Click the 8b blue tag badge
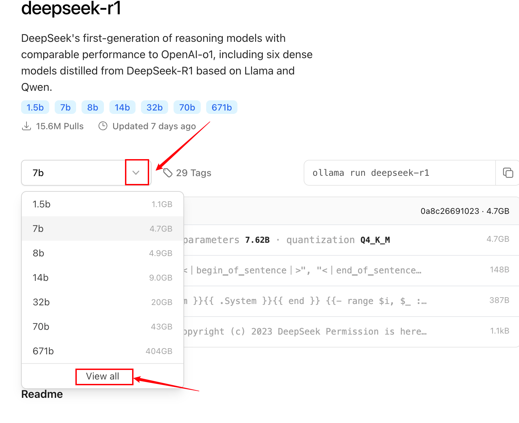Image resolution: width=519 pixels, height=423 pixels. [92, 107]
